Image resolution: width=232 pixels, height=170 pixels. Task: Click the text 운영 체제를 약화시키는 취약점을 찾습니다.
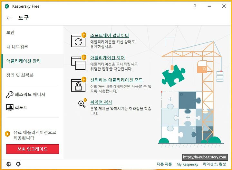(121, 111)
